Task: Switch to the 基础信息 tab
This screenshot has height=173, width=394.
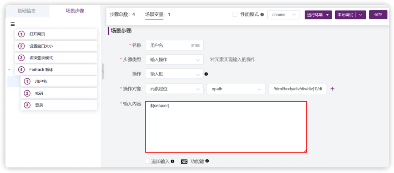Action: (x=27, y=11)
